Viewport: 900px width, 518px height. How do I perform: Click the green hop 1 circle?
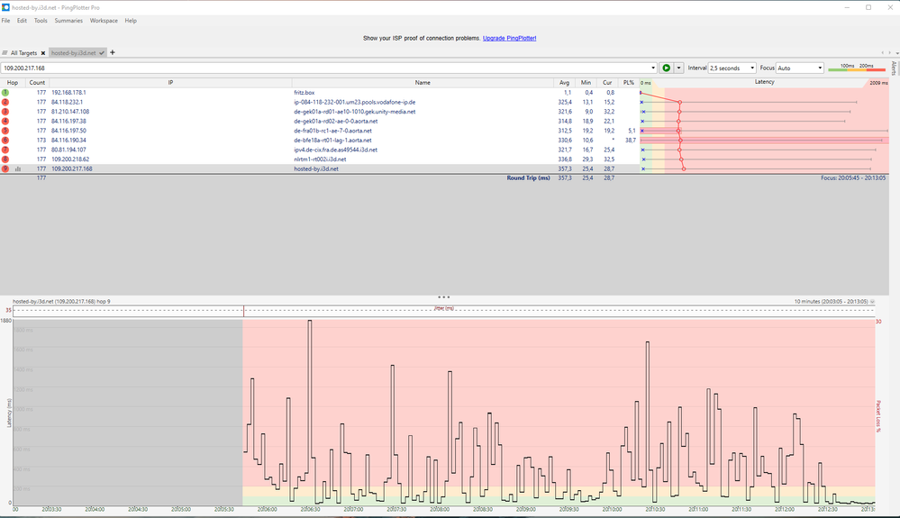[5, 93]
